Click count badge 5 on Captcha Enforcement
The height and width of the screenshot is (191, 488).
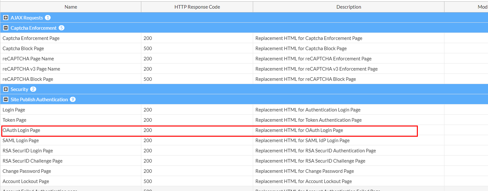coord(62,28)
